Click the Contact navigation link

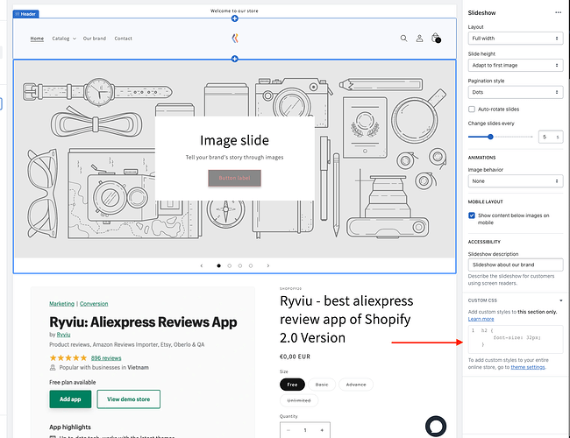coord(123,39)
